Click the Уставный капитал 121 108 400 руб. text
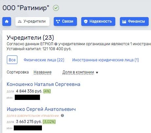 pos(39,49)
